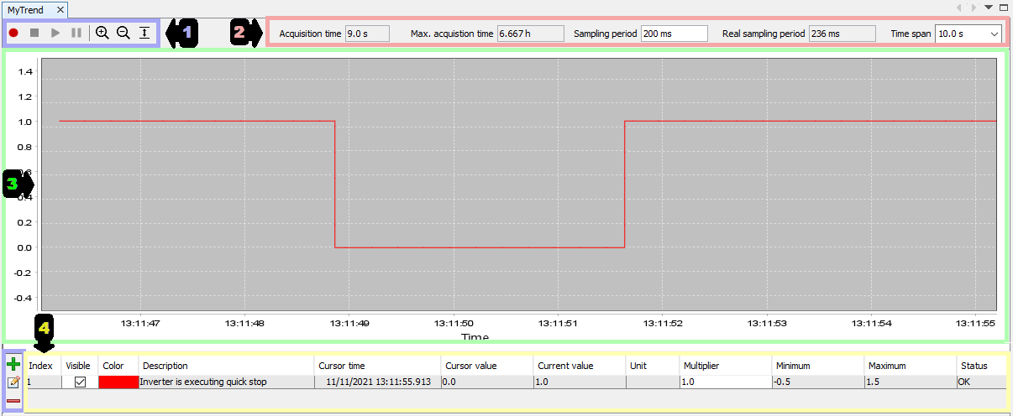Close the MyTrend tab
This screenshot has width=1013, height=416.
click(60, 9)
